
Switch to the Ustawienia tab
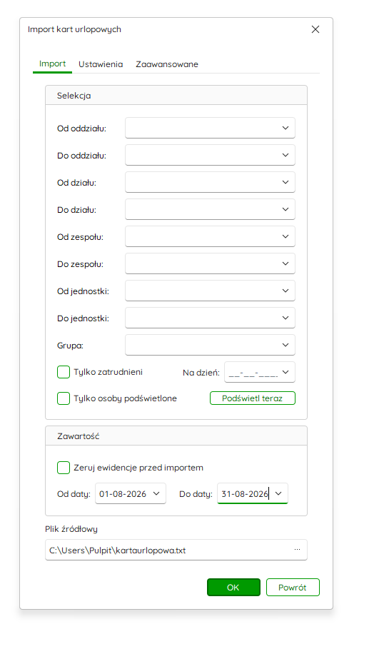(x=101, y=64)
